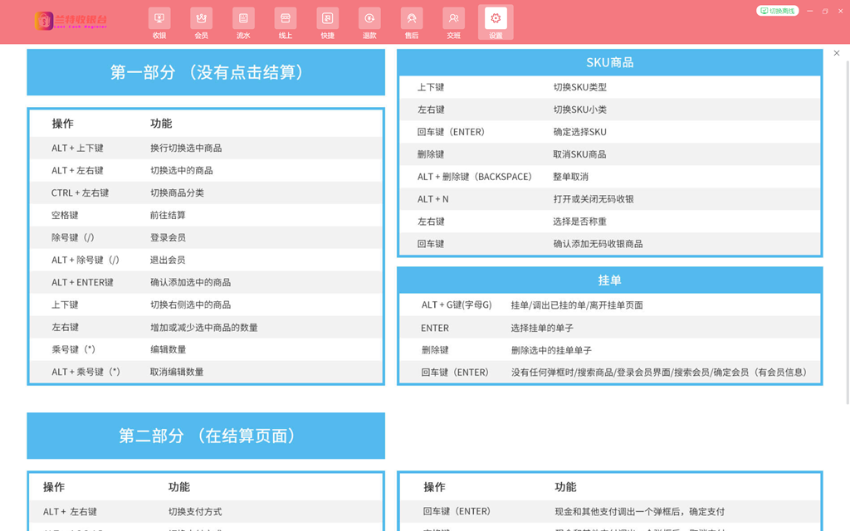Select the ALT + N shortcut row

coord(609,199)
